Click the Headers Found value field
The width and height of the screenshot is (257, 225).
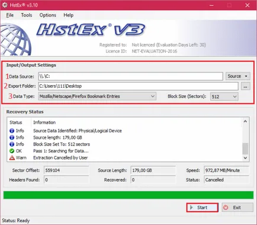tap(66, 180)
